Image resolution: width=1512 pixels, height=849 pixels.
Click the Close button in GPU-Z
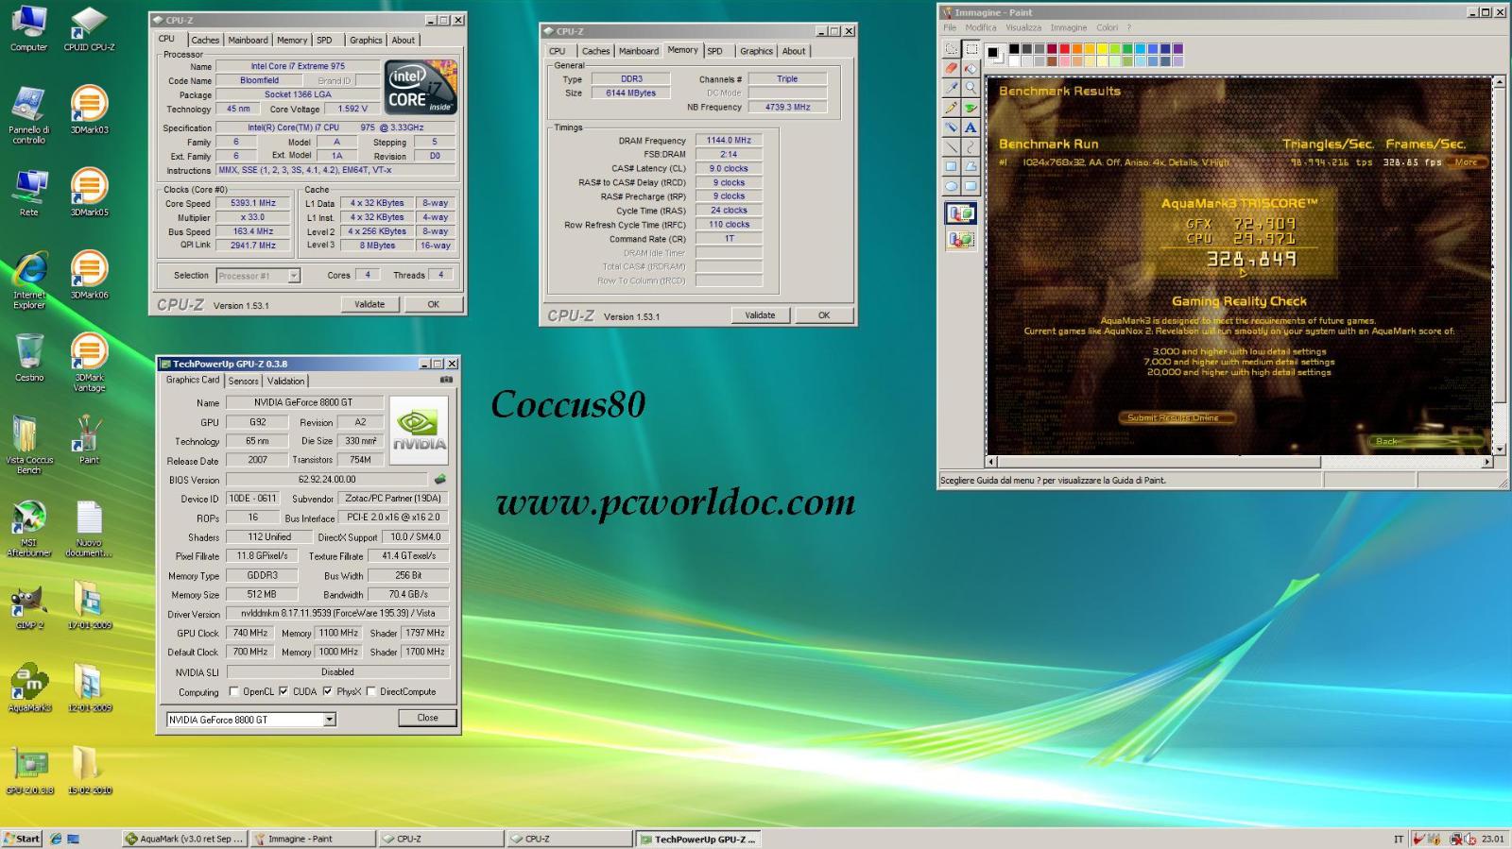(x=427, y=718)
